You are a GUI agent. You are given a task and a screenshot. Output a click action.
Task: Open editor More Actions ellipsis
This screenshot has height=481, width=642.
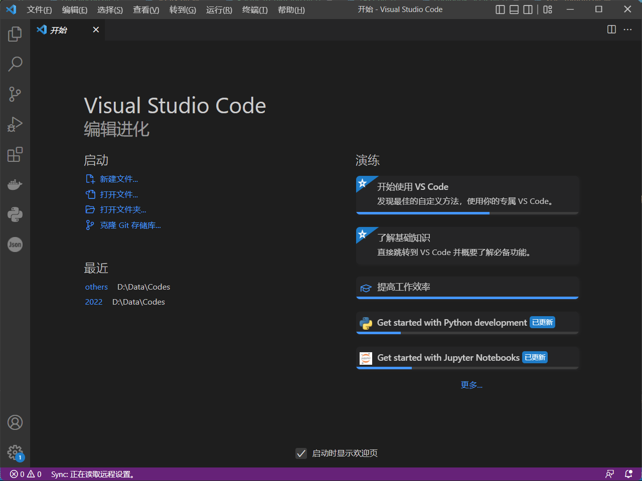click(x=627, y=30)
